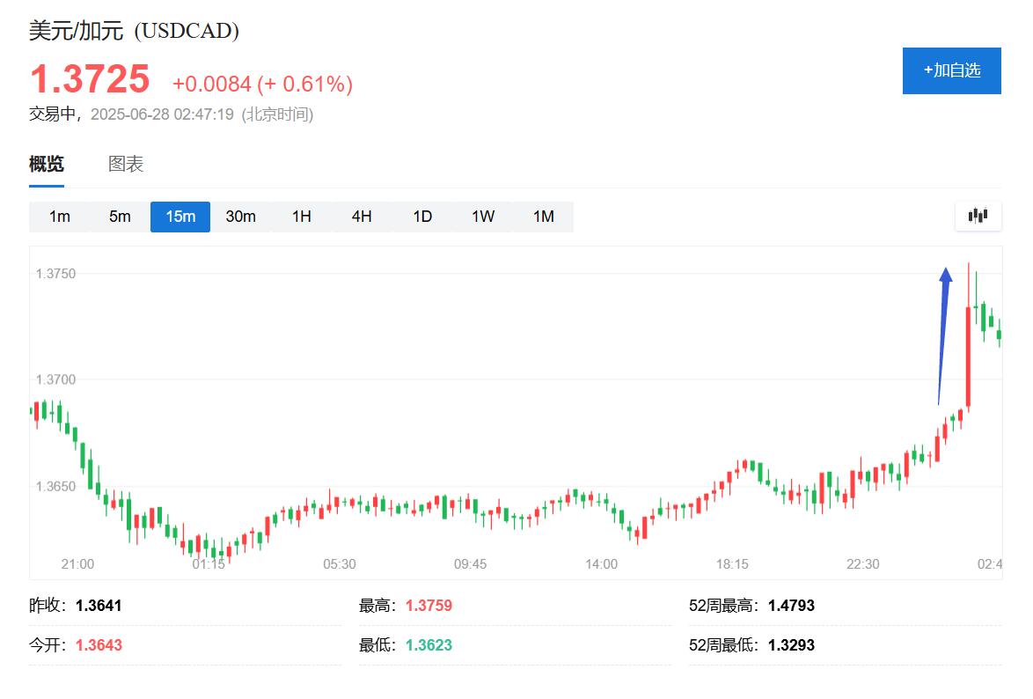Image resolution: width=1033 pixels, height=699 pixels.
Task: Select the 1m timeframe
Action: pyautogui.click(x=59, y=217)
